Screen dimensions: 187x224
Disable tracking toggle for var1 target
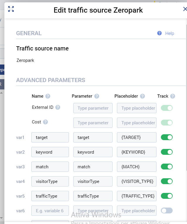coord(166,137)
